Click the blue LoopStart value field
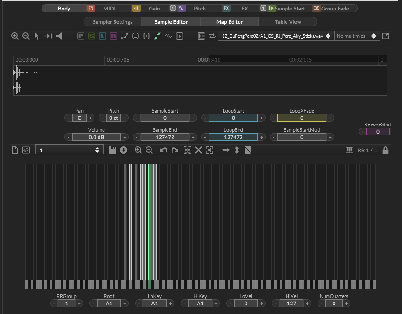Viewport: 402px width, 314px height. [x=233, y=118]
